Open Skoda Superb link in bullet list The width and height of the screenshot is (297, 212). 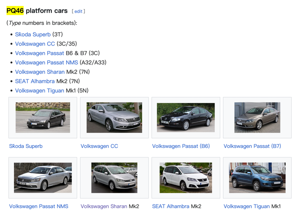pyautogui.click(x=33, y=34)
